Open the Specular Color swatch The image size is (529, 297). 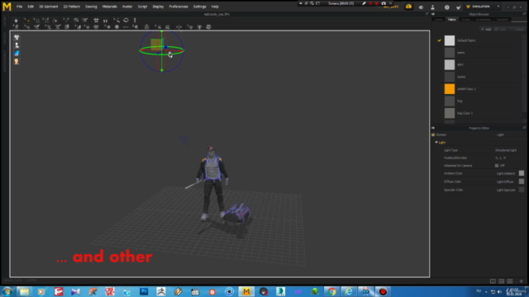522,190
